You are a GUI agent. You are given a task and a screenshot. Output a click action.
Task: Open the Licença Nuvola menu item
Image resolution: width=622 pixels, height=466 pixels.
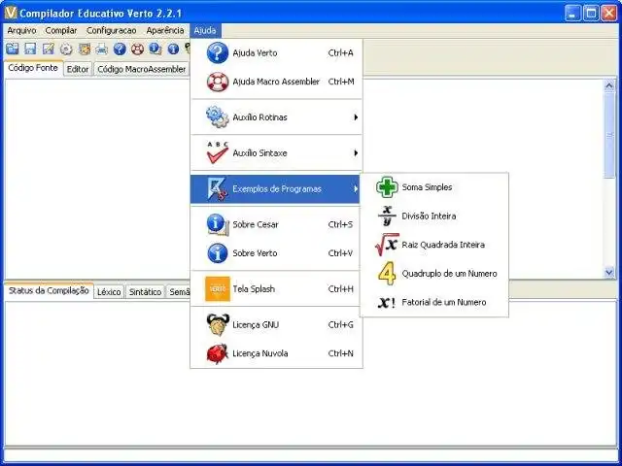[276, 353]
